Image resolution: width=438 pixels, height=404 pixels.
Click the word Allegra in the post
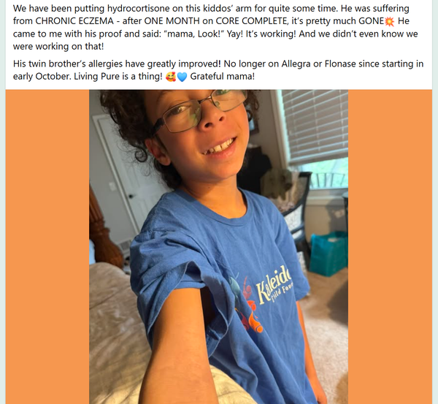296,64
